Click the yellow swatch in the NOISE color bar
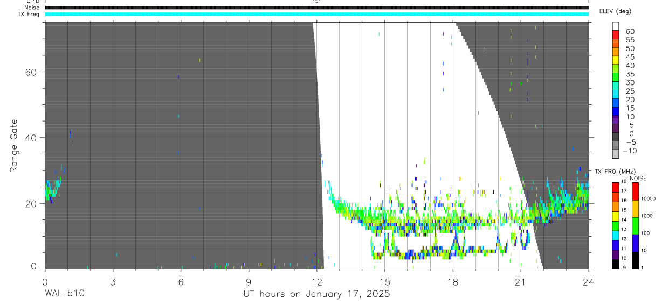 [x=635, y=209]
